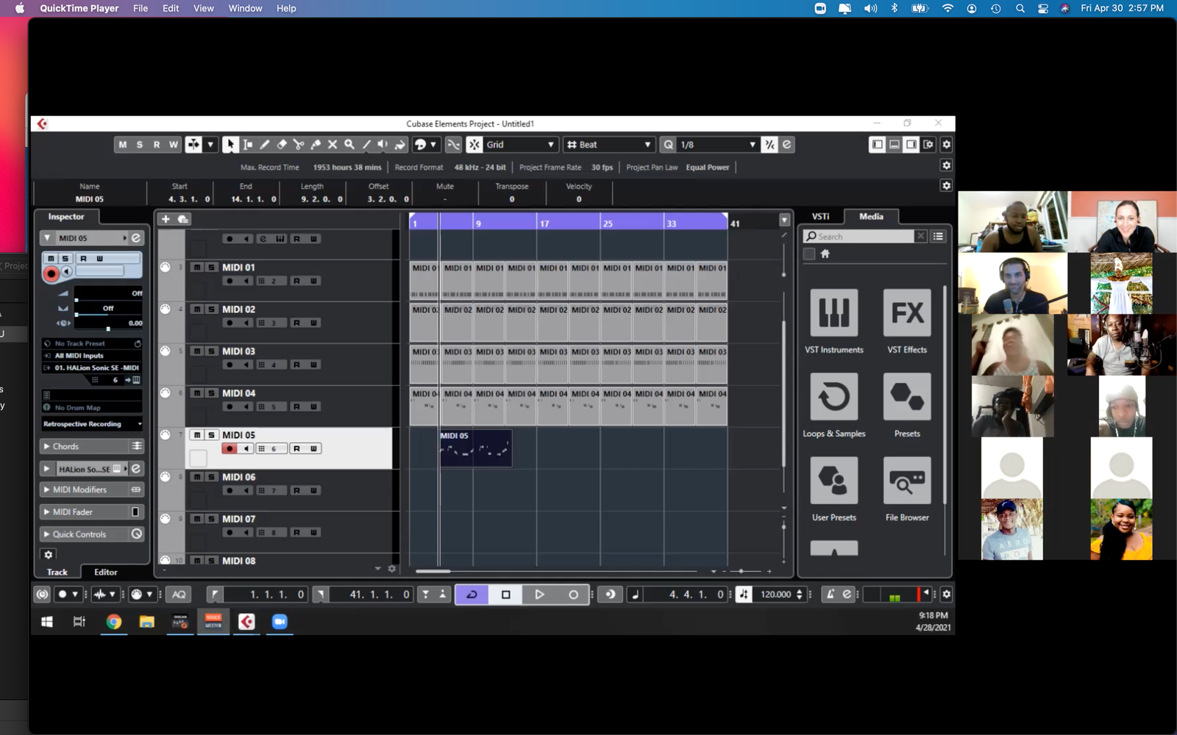This screenshot has height=735, width=1177.
Task: Select the Draw pencil tool
Action: (265, 145)
